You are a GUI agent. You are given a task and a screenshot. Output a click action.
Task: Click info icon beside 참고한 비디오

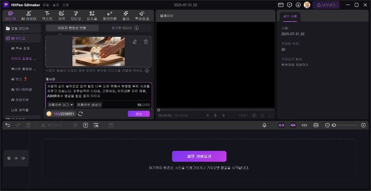136,28
